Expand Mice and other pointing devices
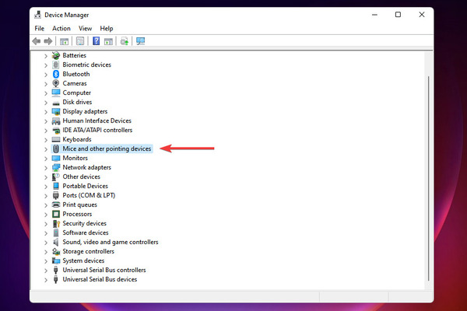Screen dimensions: 467x311 click(x=46, y=149)
